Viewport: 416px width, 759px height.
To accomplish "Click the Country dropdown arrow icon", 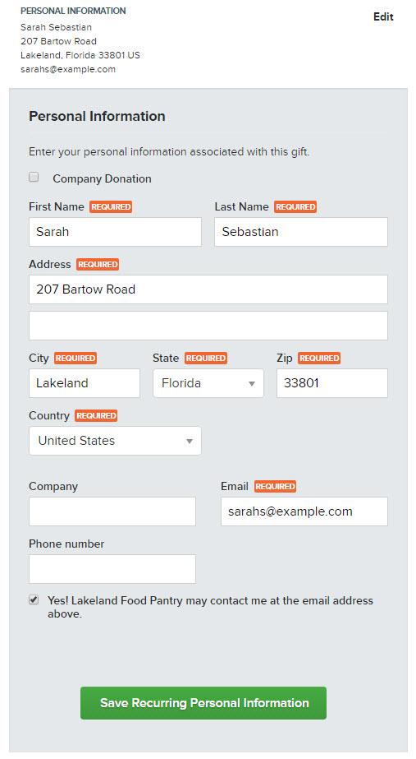I will coord(190,441).
